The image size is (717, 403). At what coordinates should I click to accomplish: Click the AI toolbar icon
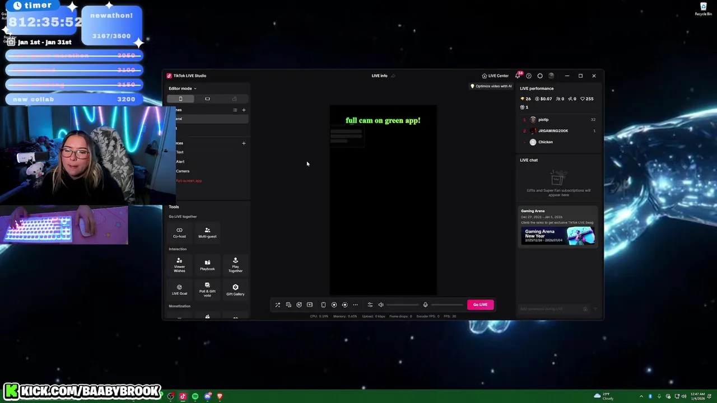299,305
